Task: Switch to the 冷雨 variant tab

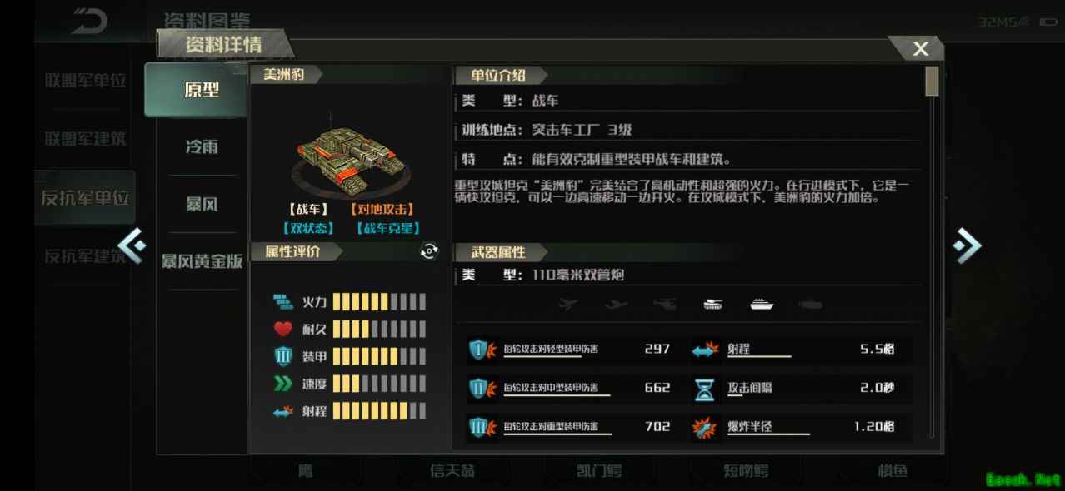Action: pyautogui.click(x=202, y=146)
